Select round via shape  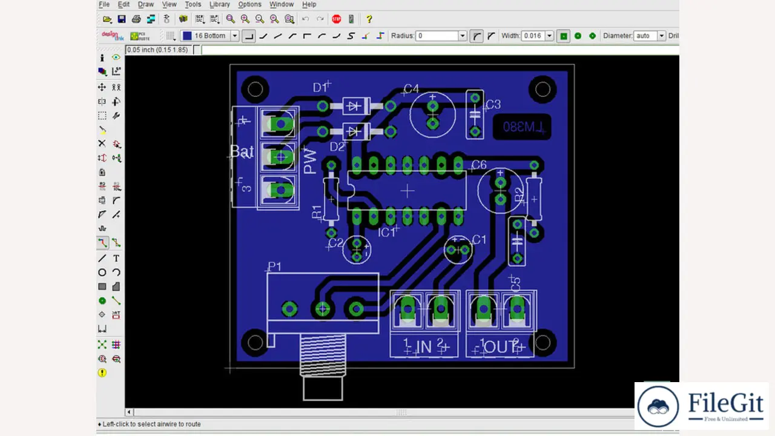point(578,36)
